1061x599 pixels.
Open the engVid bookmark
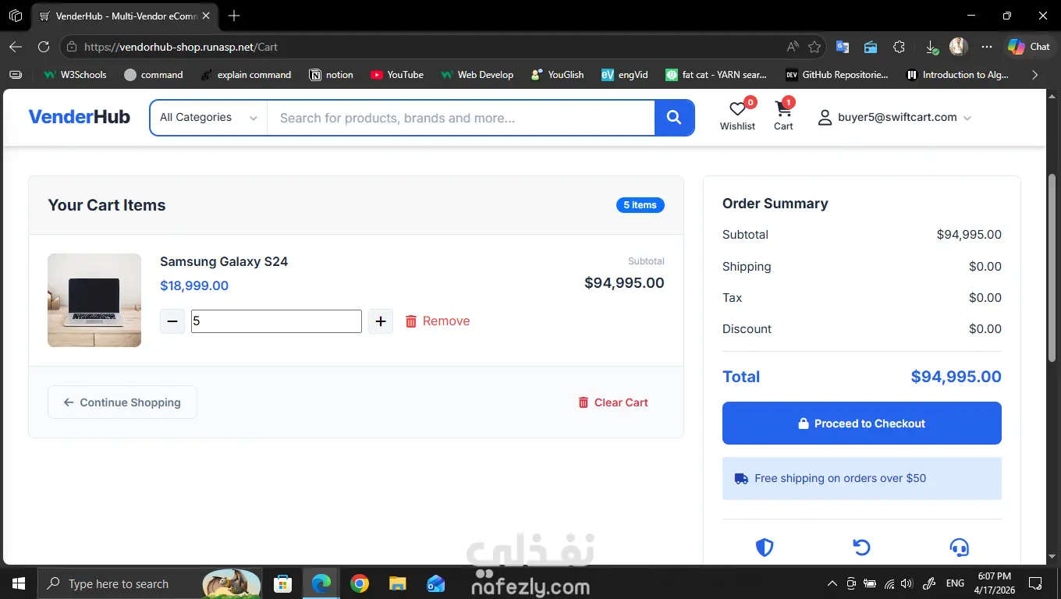(x=625, y=75)
